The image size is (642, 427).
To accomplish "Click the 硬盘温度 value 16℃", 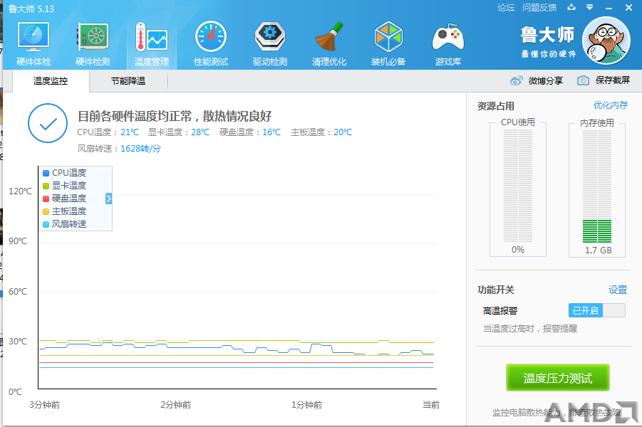I will (271, 132).
